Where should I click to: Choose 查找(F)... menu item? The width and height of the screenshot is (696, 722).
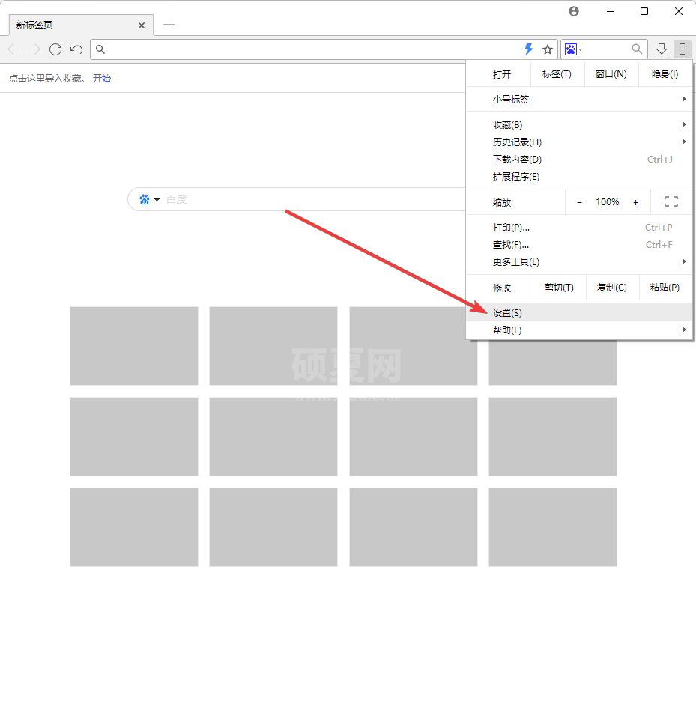click(x=579, y=244)
